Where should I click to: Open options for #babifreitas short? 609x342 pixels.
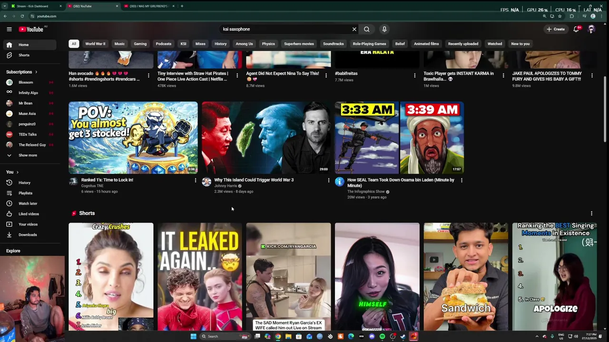[x=414, y=76]
